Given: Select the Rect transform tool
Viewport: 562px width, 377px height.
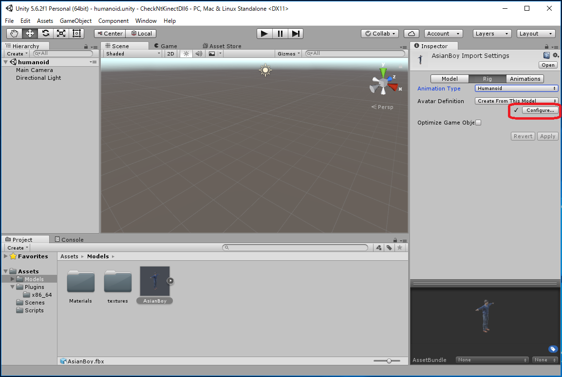Looking at the screenshot, I should [x=77, y=34].
